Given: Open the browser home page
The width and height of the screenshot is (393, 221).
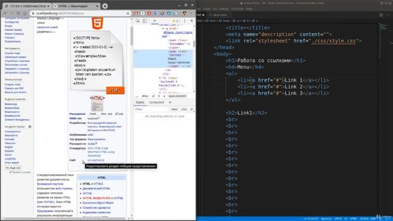Looking at the screenshot, I should click(25, 14).
